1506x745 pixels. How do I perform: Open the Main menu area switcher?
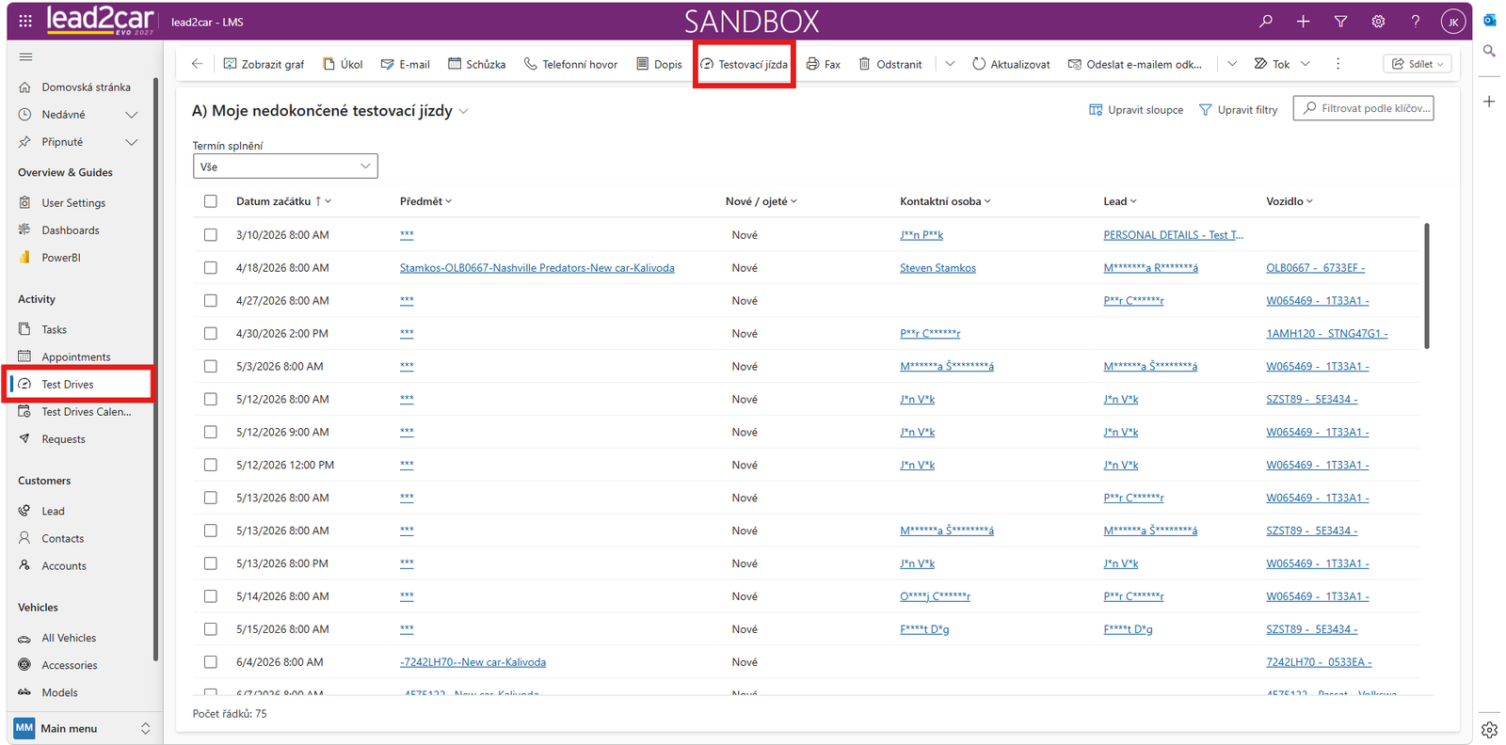[81, 728]
